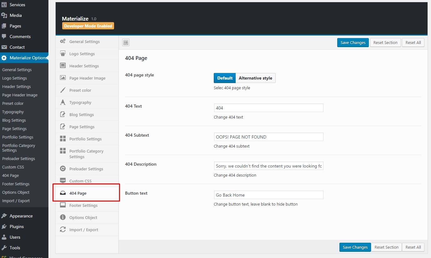Select the Default 404 page style
431x258 pixels.
(x=225, y=78)
